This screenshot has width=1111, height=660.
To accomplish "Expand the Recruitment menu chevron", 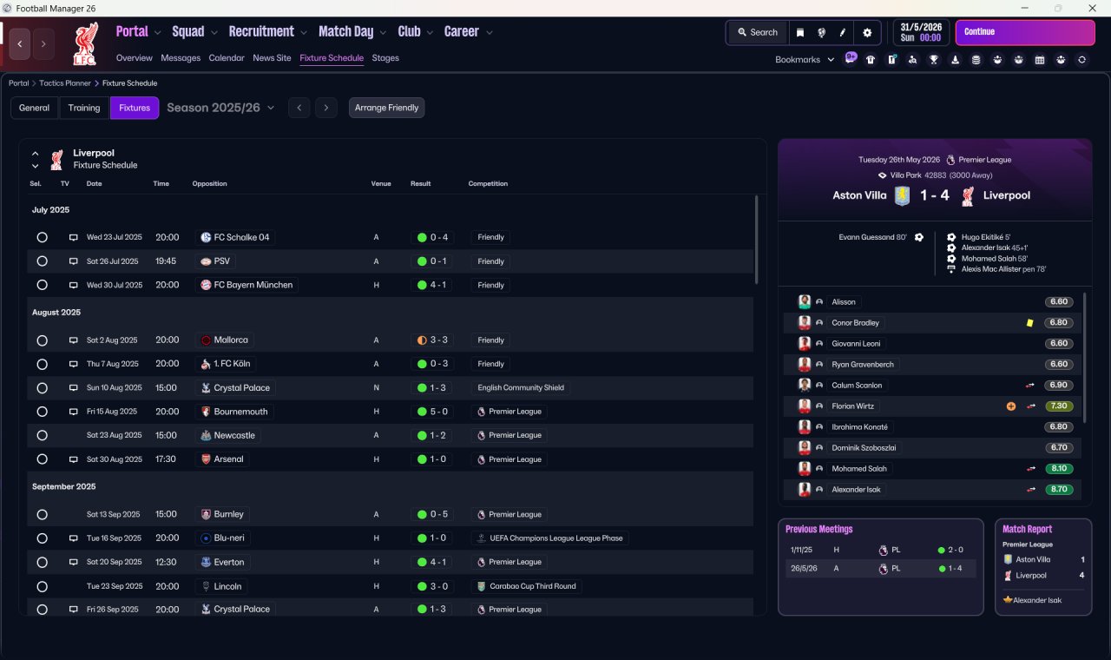I will coord(304,33).
